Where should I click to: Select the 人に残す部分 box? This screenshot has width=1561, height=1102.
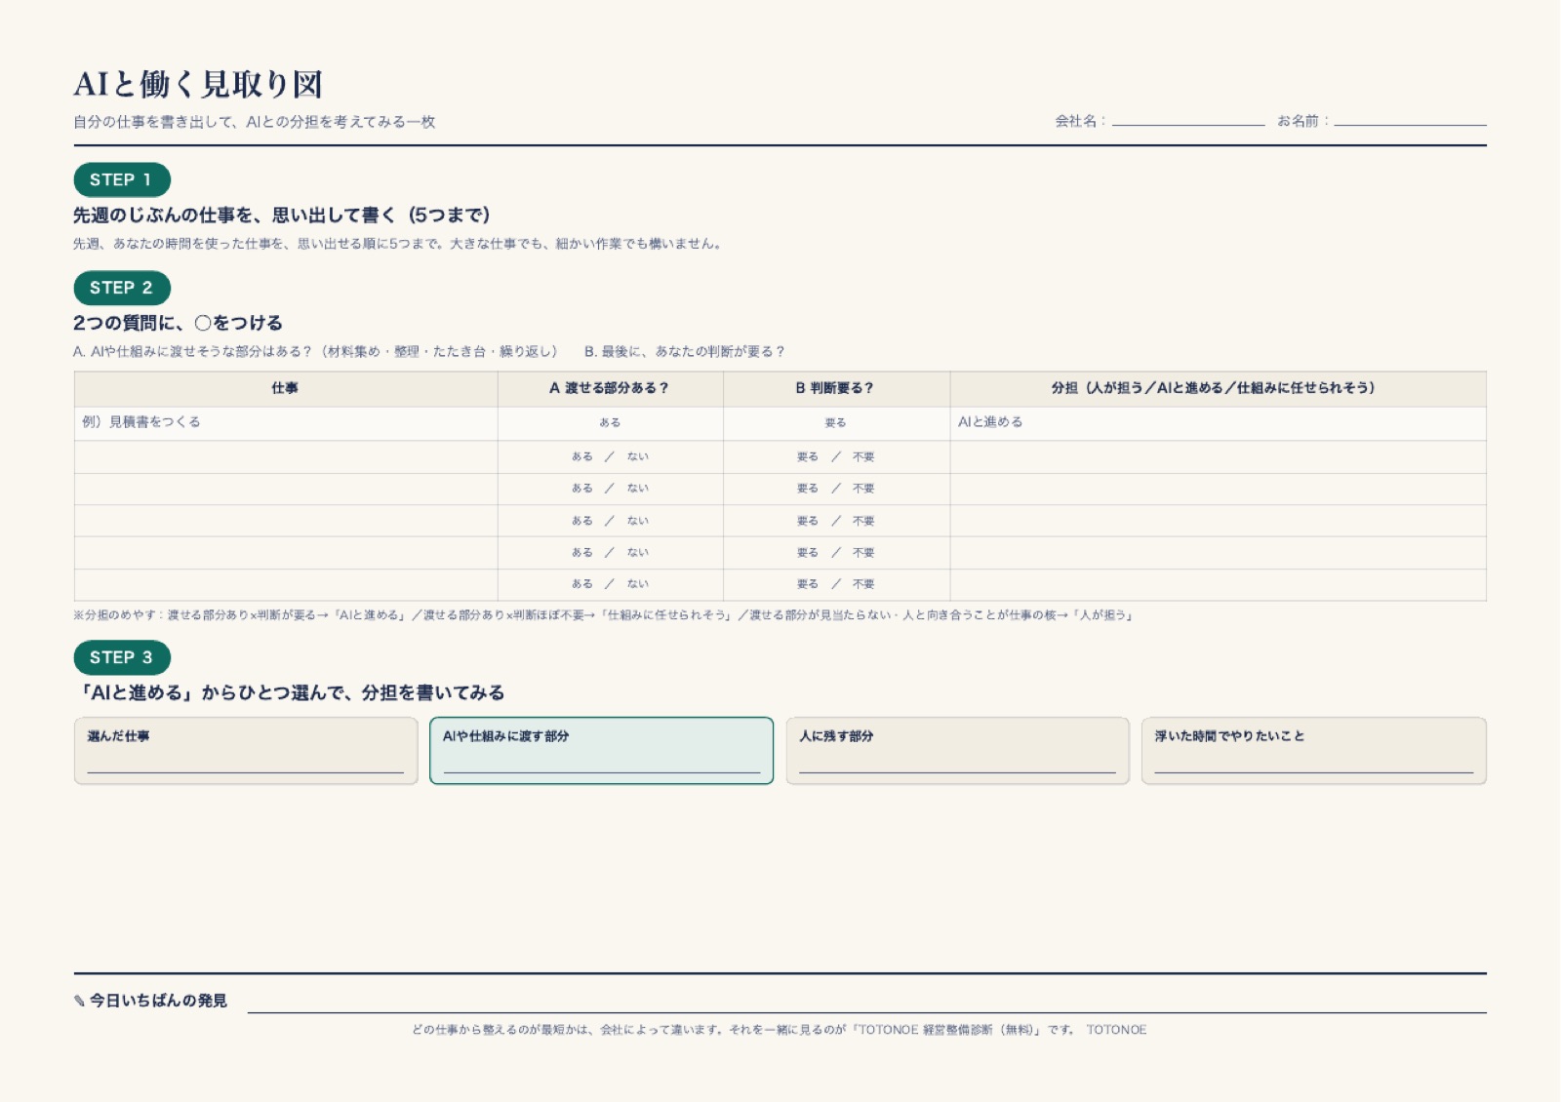point(957,751)
